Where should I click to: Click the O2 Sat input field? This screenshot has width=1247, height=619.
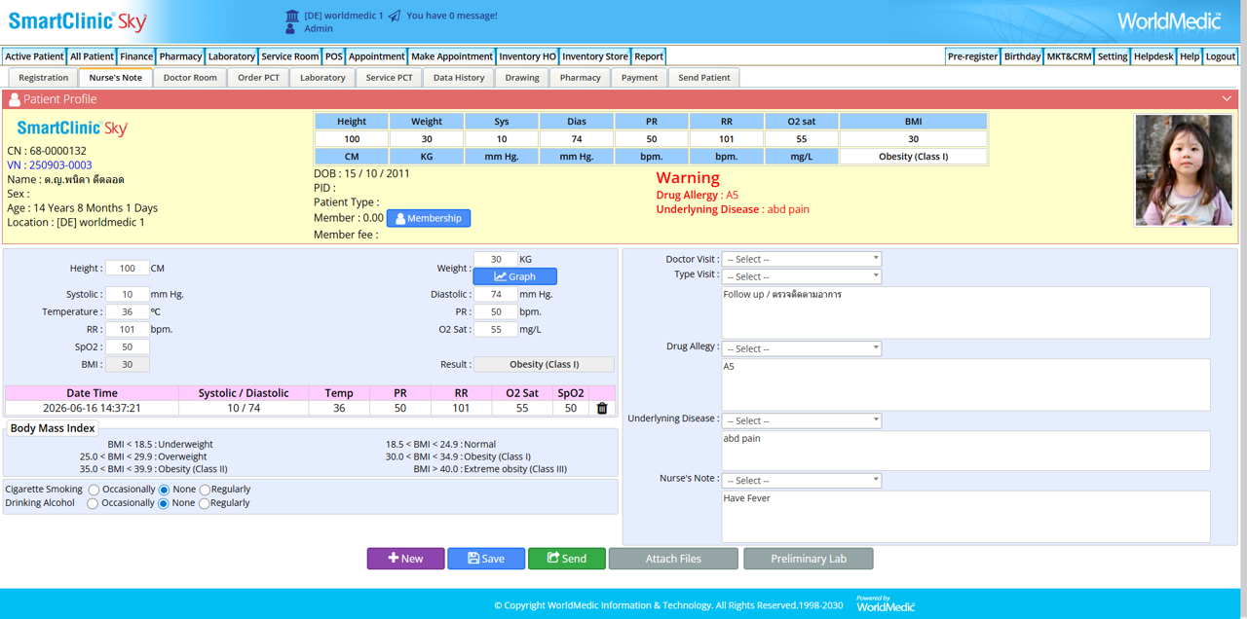pyautogui.click(x=496, y=329)
